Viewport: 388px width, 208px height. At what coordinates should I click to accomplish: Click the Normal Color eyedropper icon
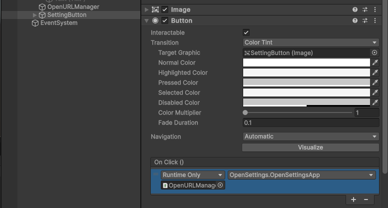[375, 62]
